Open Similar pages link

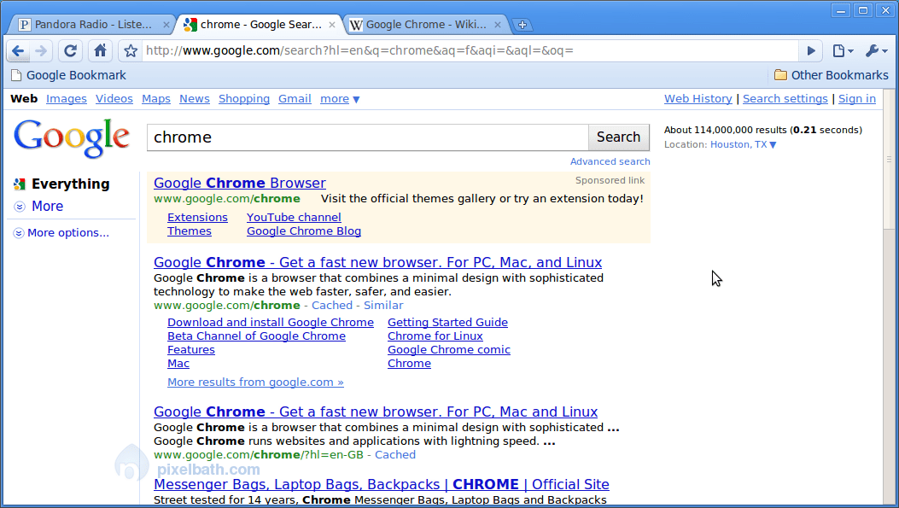point(383,305)
